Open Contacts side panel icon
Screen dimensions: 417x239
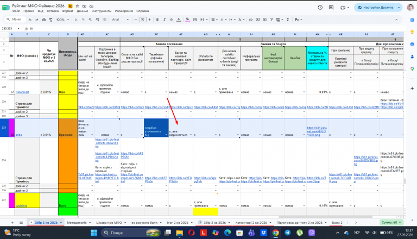point(412,56)
